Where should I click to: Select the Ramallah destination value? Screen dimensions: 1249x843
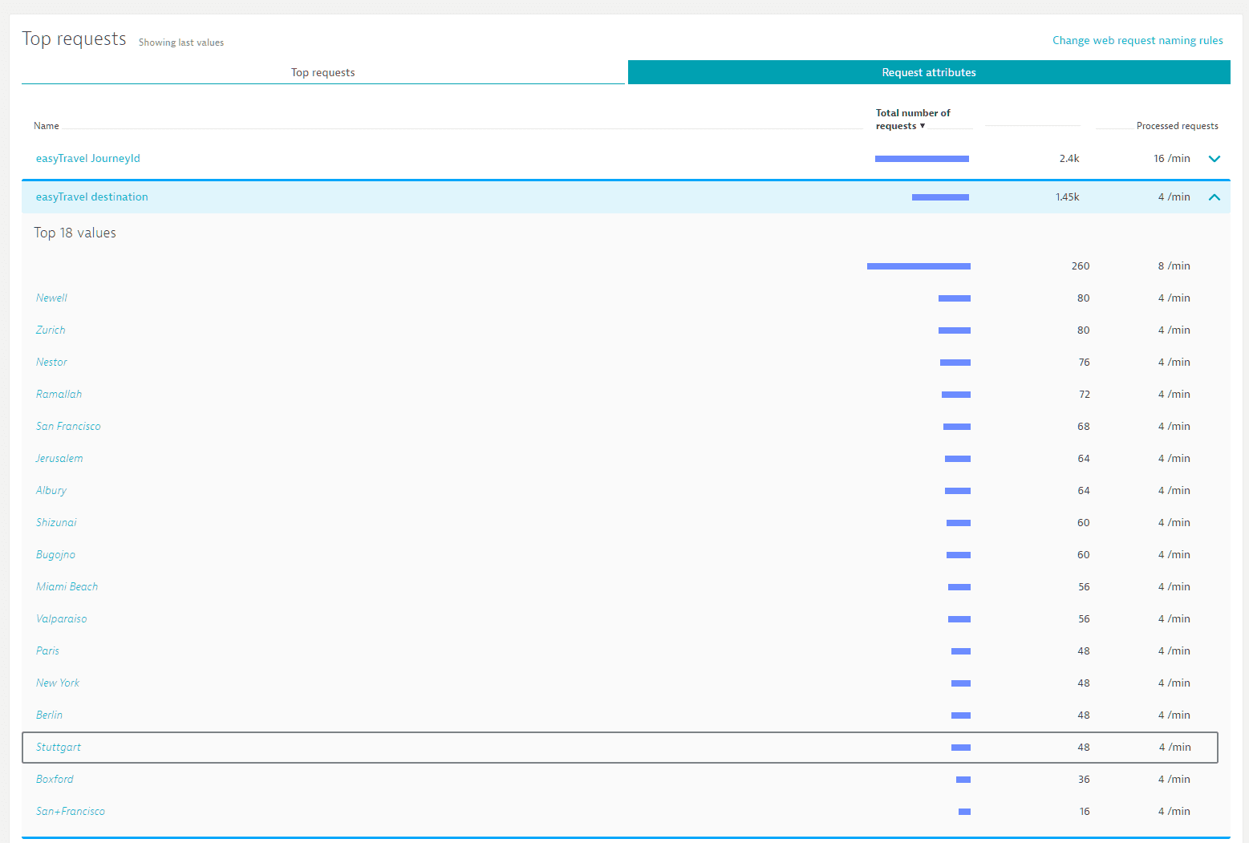59,394
